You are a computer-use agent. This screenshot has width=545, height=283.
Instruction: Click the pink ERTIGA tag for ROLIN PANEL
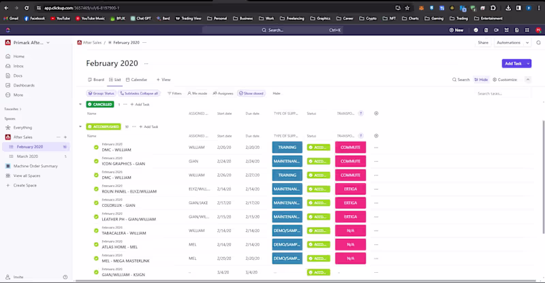tap(350, 188)
